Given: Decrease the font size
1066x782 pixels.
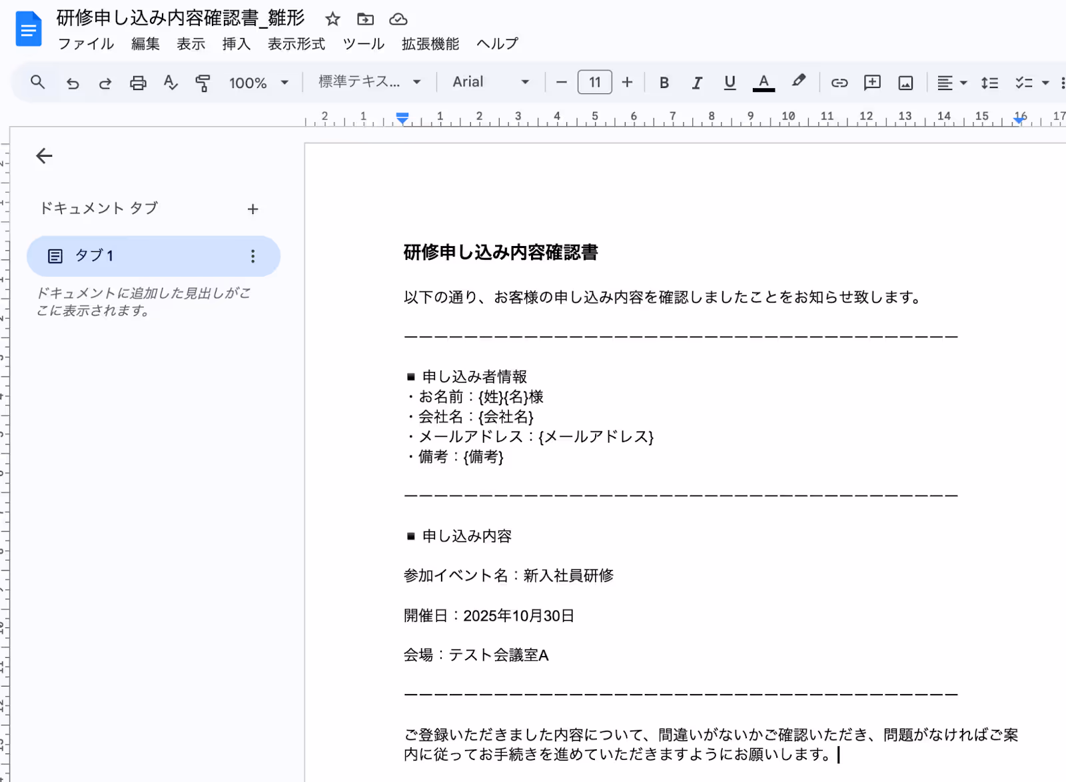Looking at the screenshot, I should (x=562, y=82).
